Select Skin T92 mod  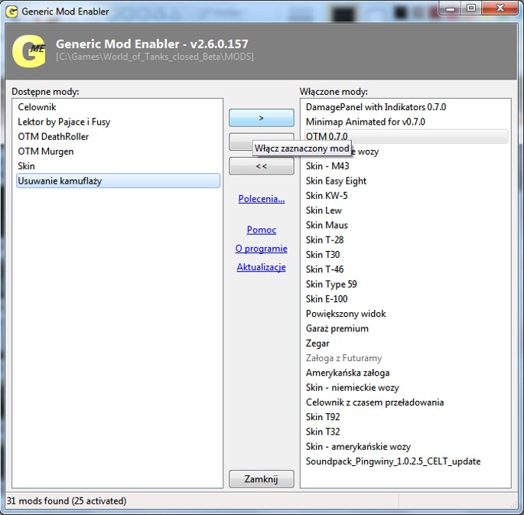pos(406,417)
